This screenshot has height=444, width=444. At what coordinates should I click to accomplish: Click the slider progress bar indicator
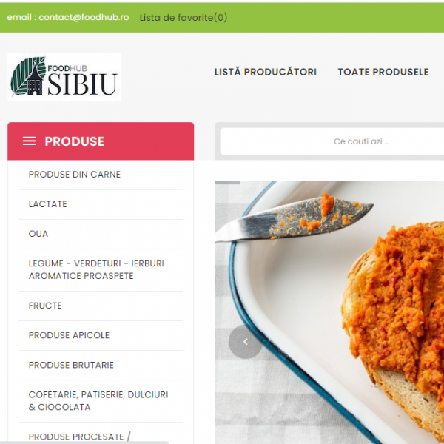tap(227, 183)
